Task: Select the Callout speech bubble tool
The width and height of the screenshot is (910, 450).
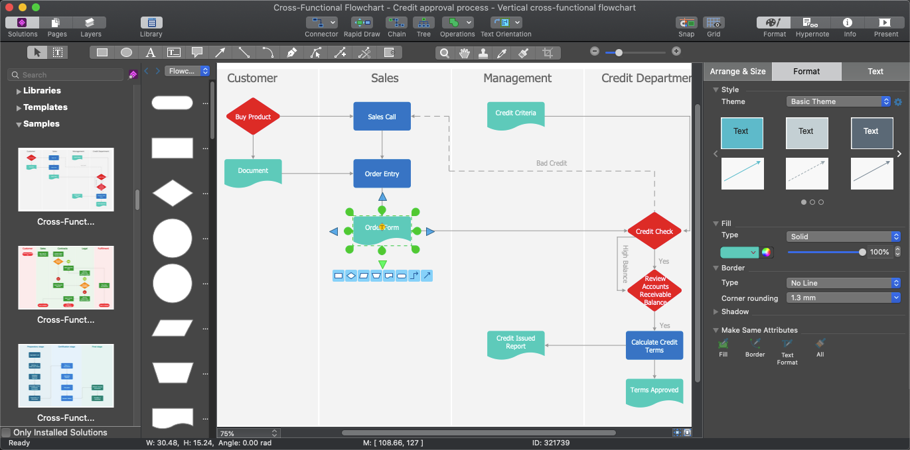Action: (197, 52)
